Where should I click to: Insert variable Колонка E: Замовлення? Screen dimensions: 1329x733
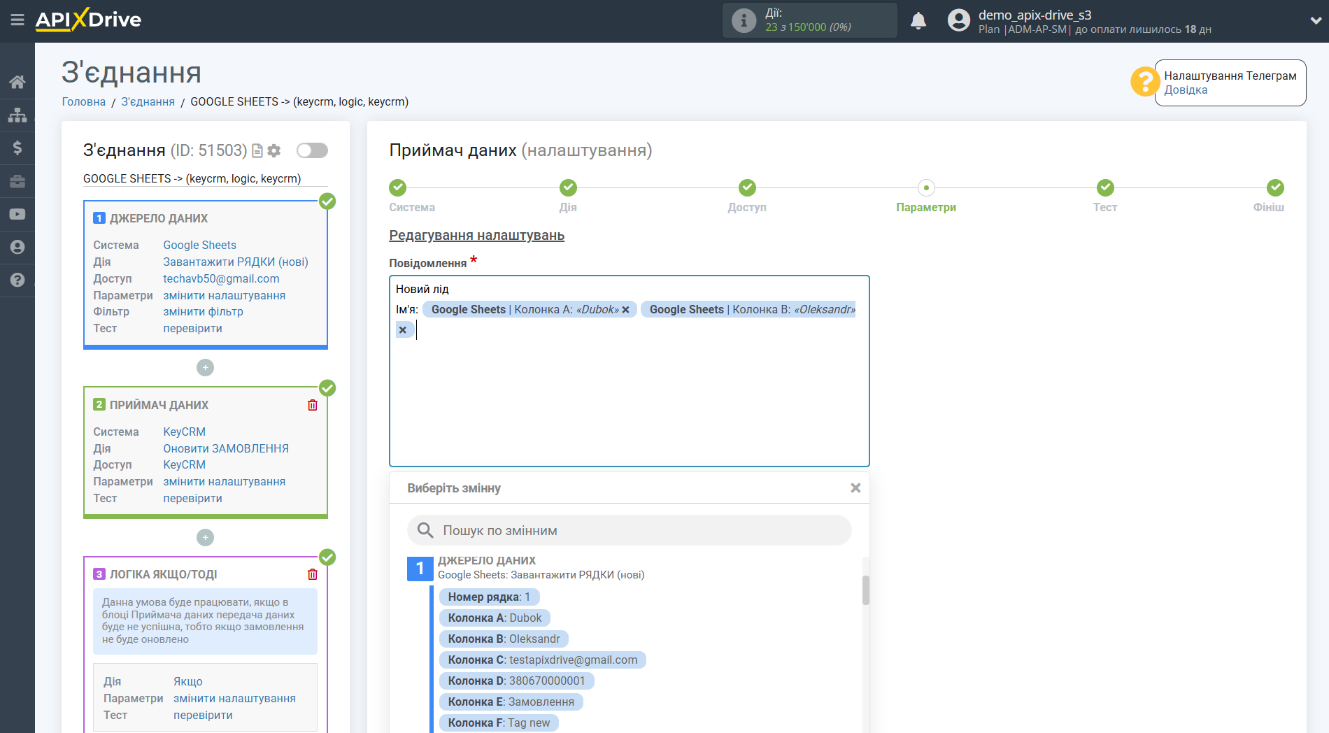click(511, 702)
